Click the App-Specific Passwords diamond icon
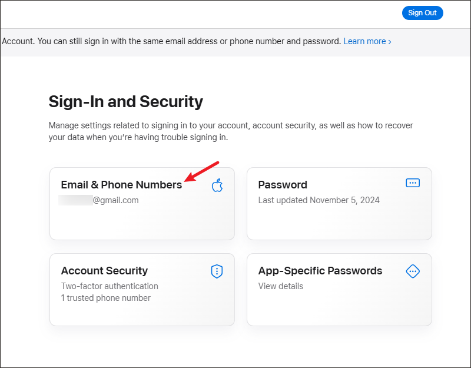471x368 pixels. (413, 271)
